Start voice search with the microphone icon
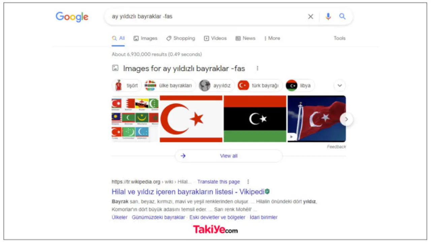Screen dimensions: 431x242 (x=328, y=16)
